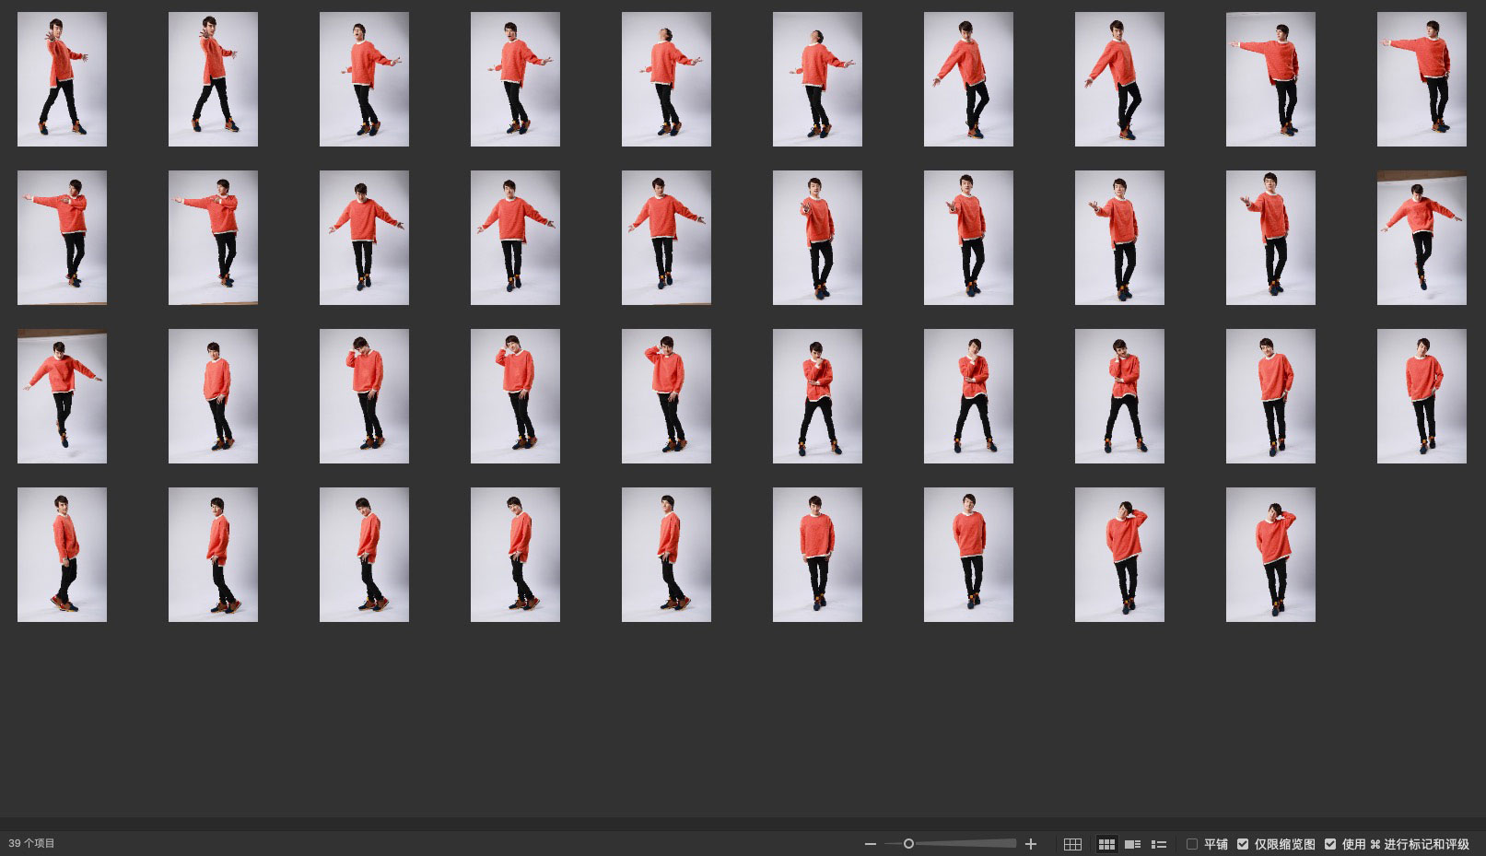This screenshot has height=856, width=1486.
Task: Enable the 平铺 checkbox
Action: pyautogui.click(x=1192, y=844)
